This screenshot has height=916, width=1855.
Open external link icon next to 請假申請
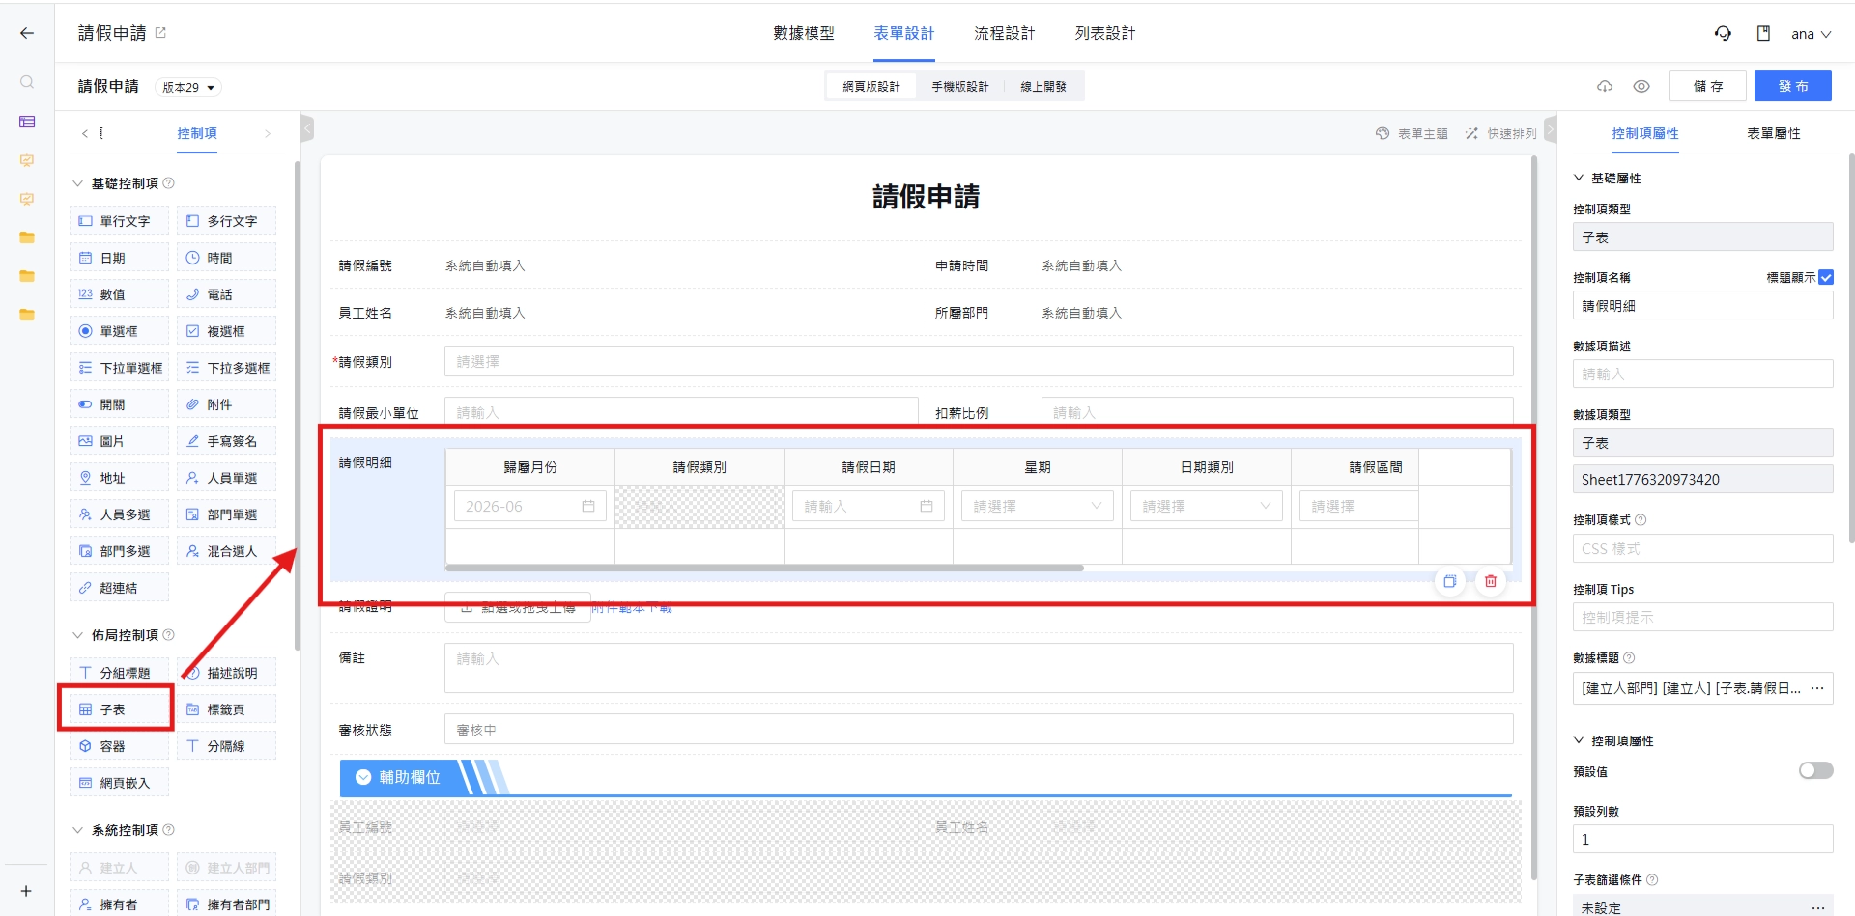[160, 33]
